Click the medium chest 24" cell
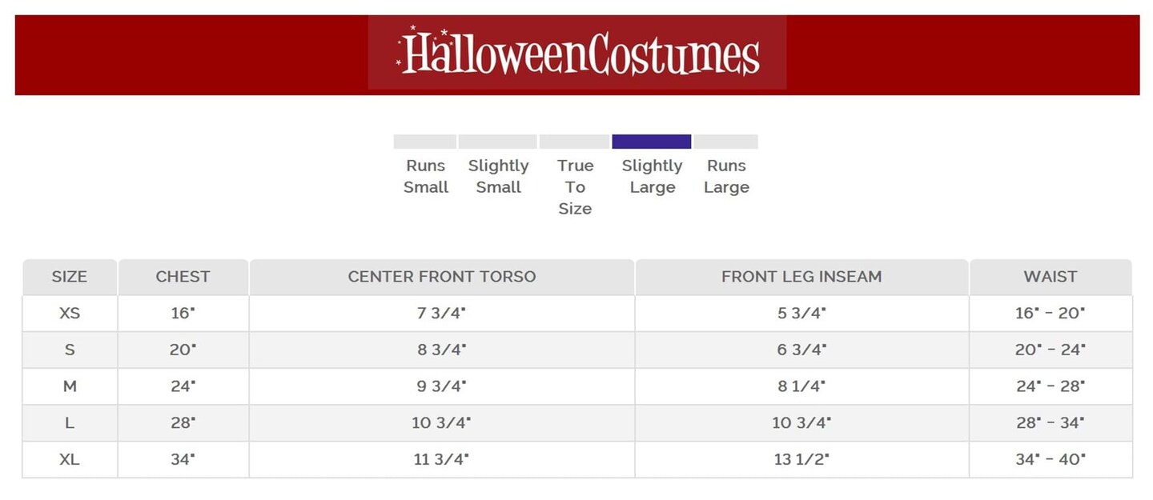The height and width of the screenshot is (500, 1153). (183, 386)
